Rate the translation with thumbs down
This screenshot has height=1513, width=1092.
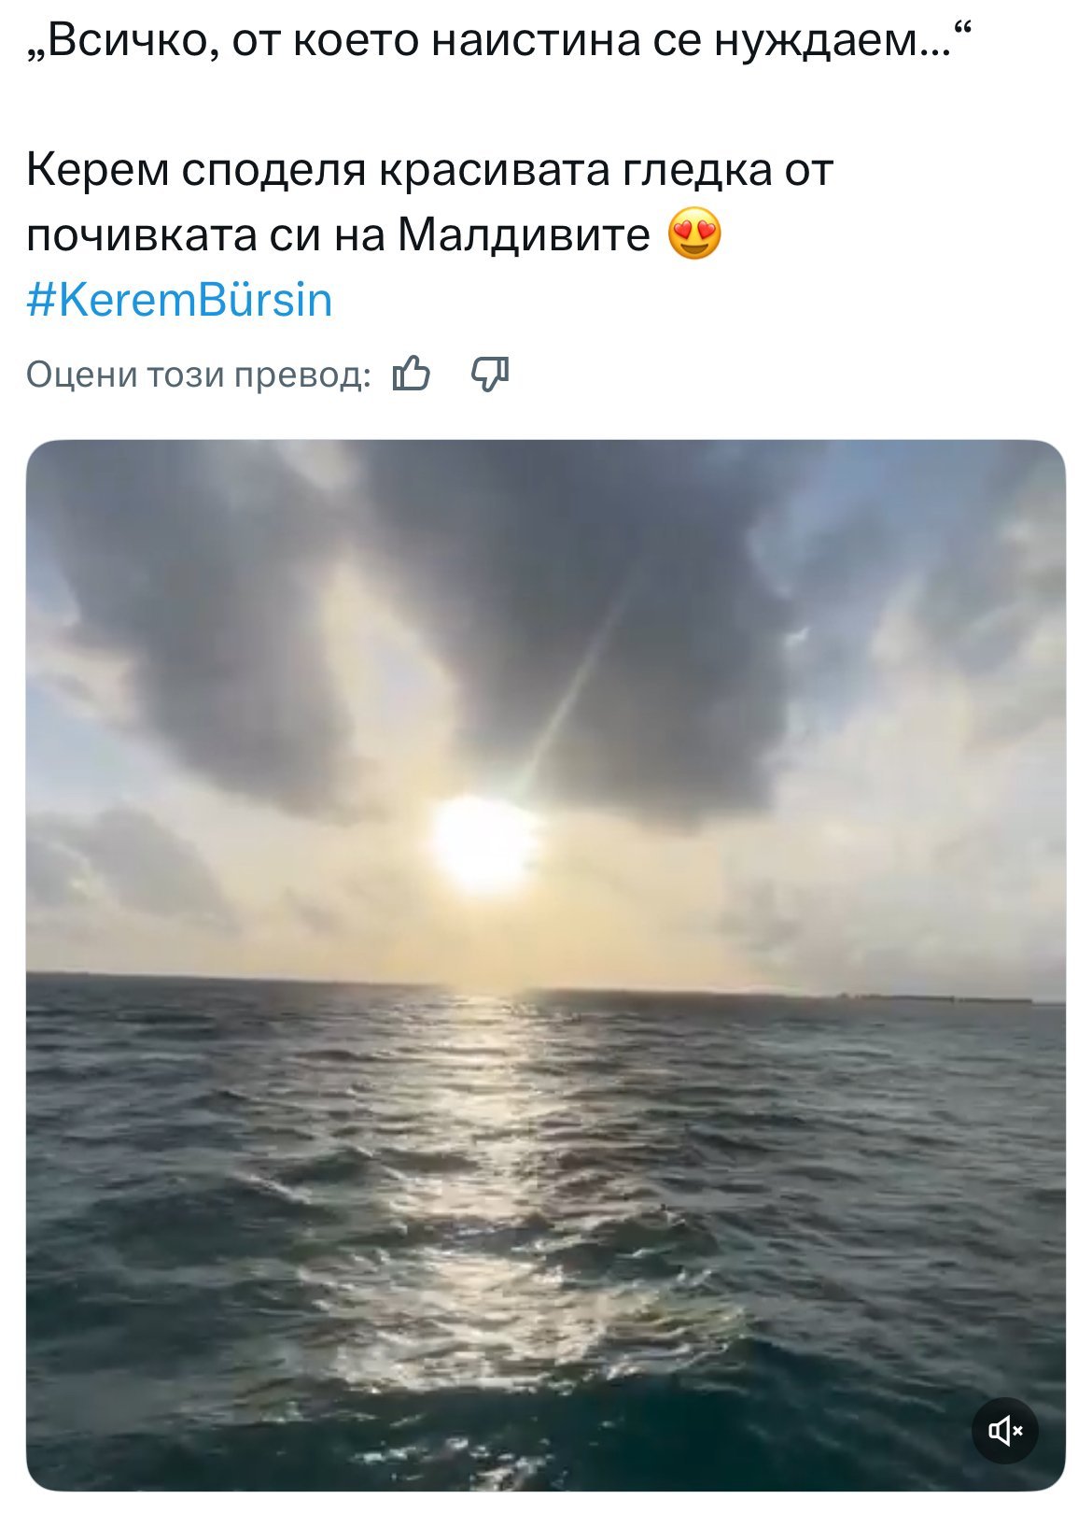coord(490,375)
